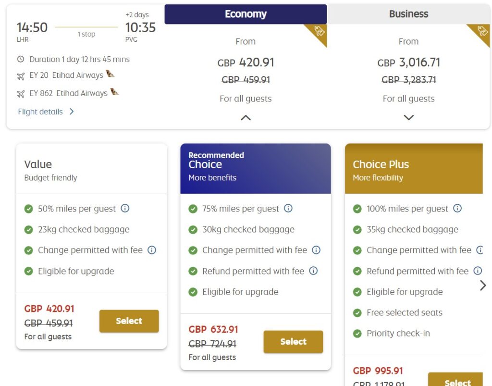Open info icon for 50% miles per guest
Viewport: 492px width, 386px height.
point(125,208)
